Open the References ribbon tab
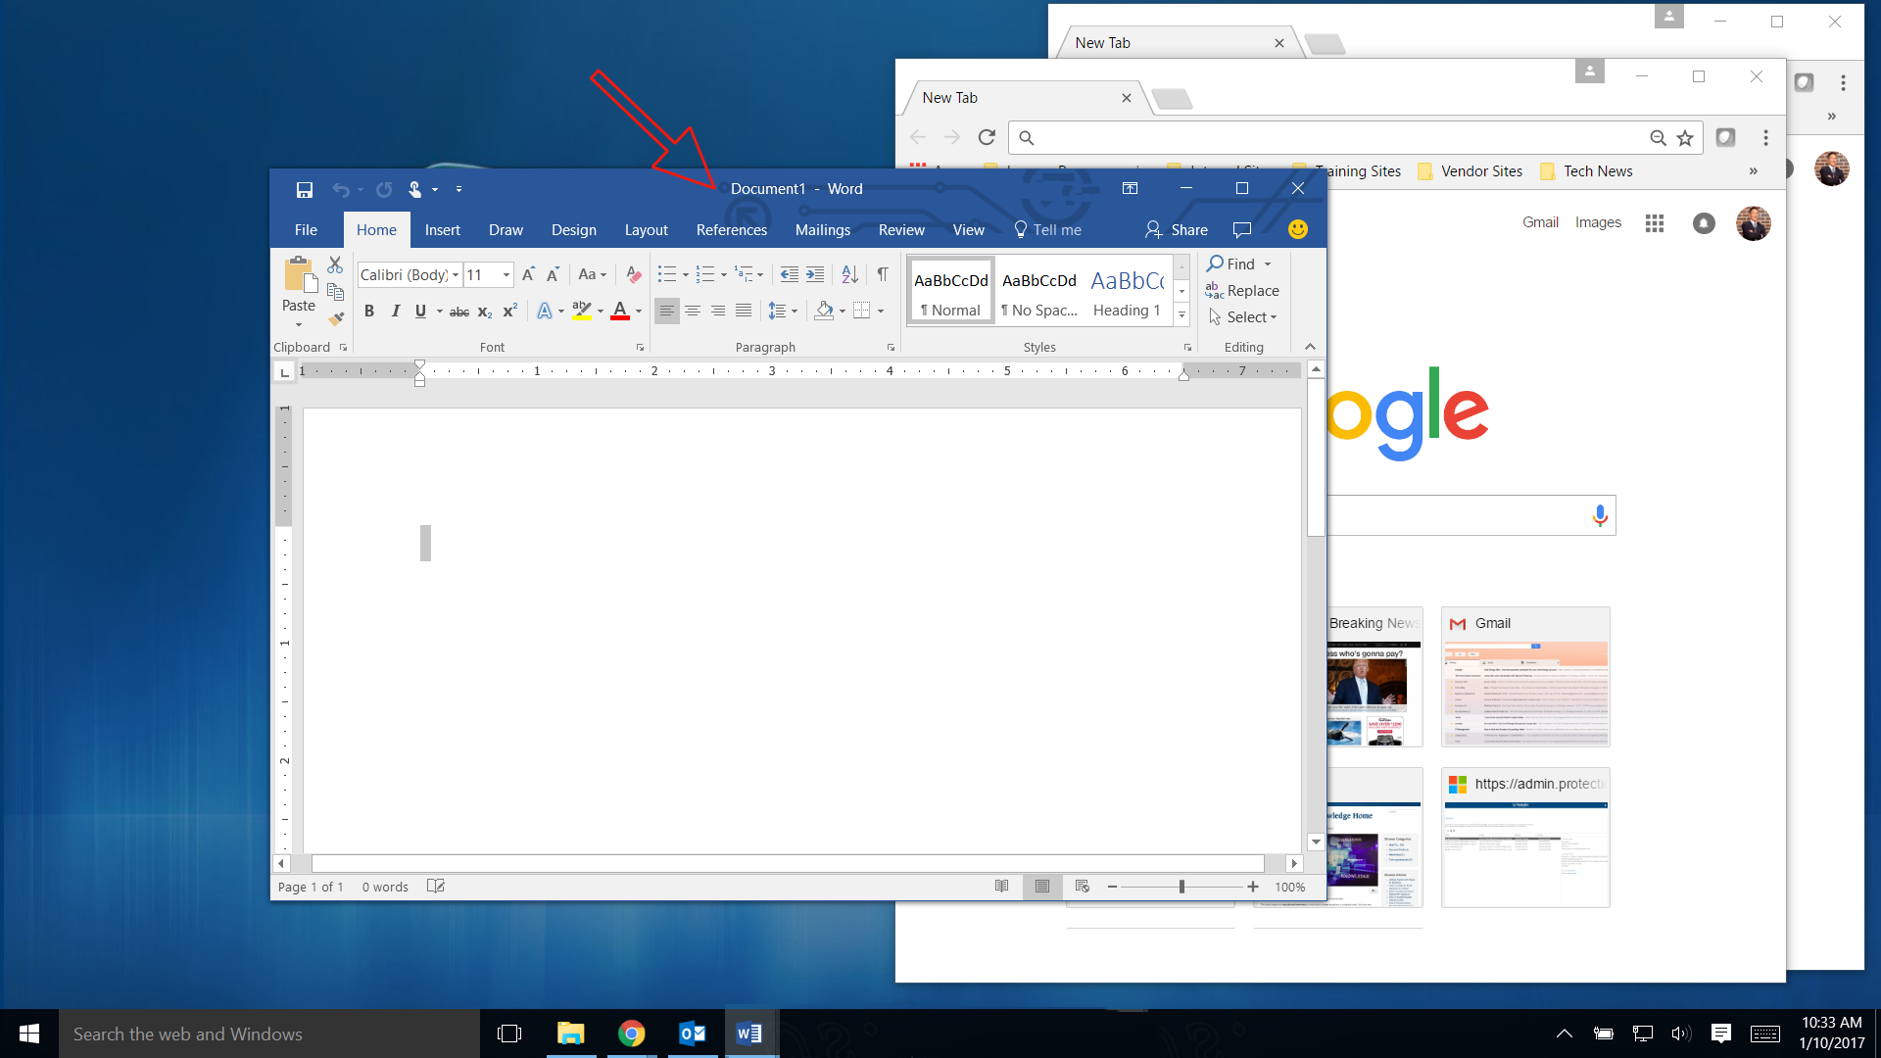 tap(731, 230)
